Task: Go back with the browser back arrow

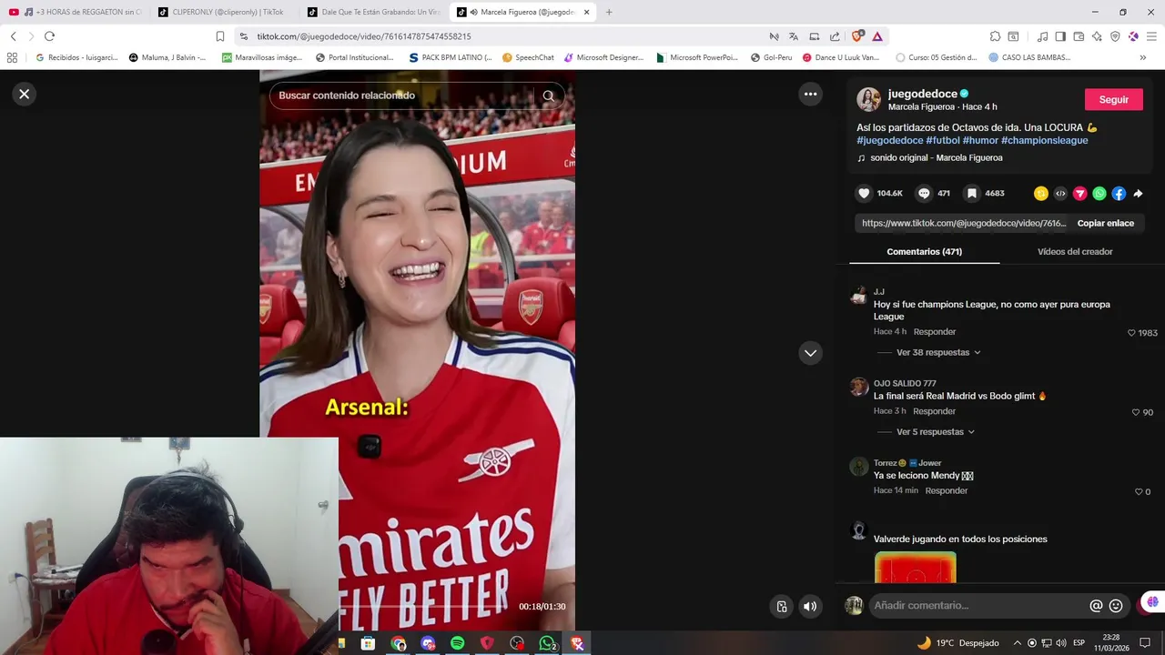Action: 13,36
